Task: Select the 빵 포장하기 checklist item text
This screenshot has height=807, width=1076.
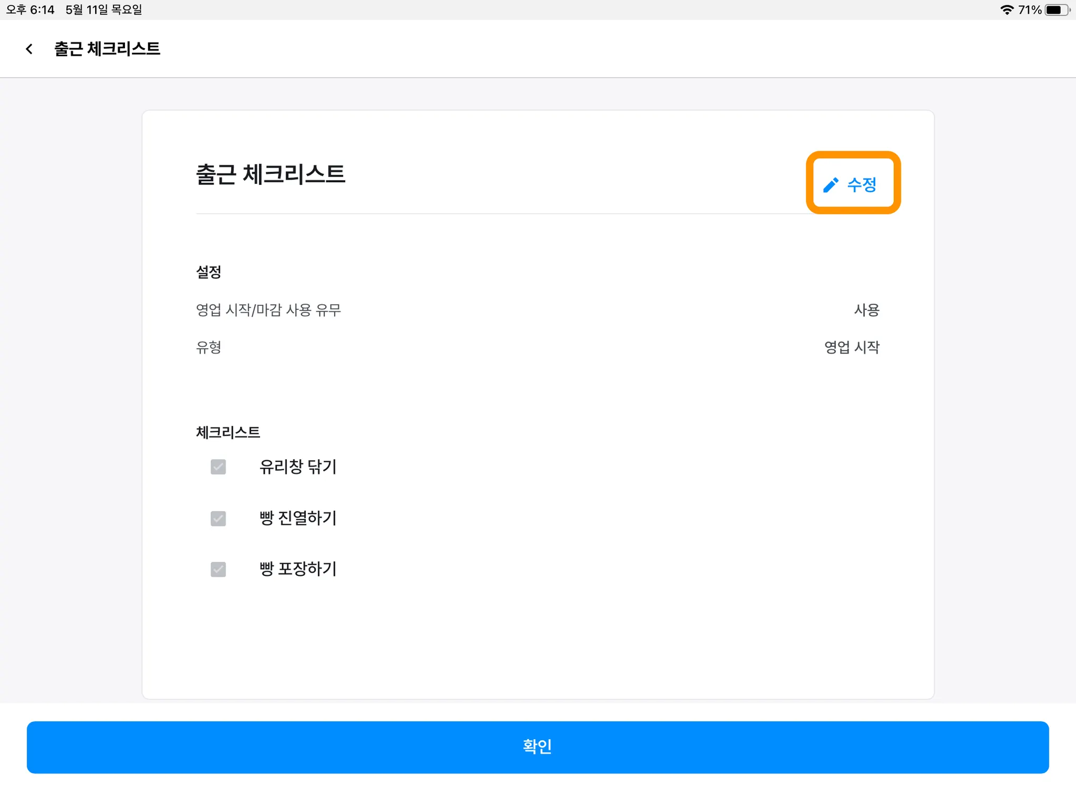Action: tap(298, 569)
